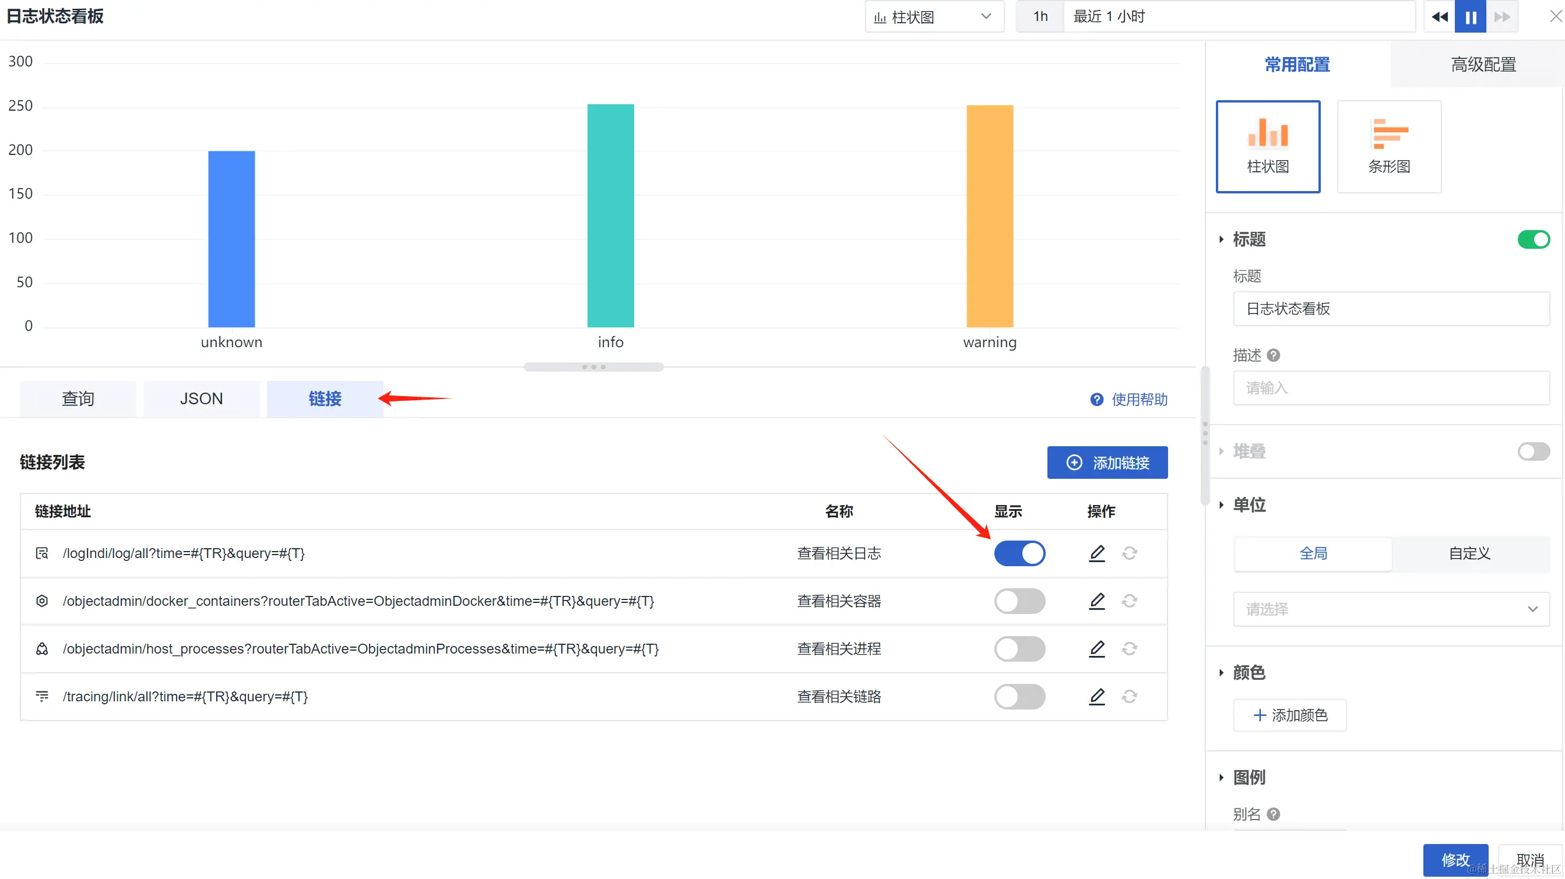Click the 添加链接 button

coord(1107,463)
